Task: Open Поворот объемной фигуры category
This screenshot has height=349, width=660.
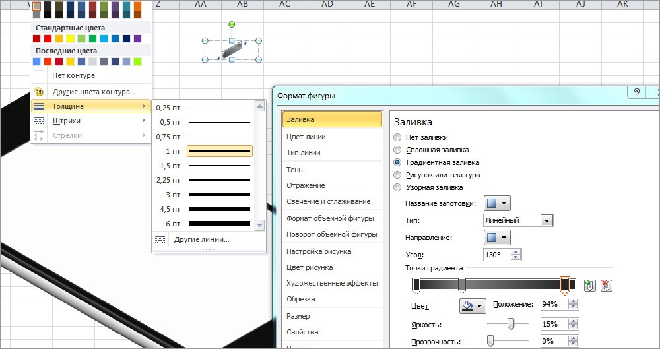Action: [x=332, y=234]
